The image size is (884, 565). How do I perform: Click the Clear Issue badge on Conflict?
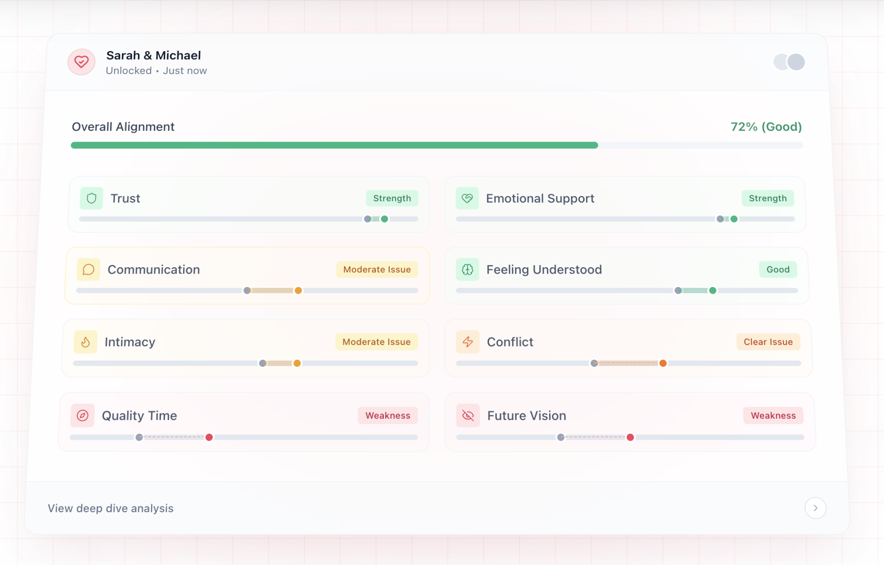coord(767,342)
